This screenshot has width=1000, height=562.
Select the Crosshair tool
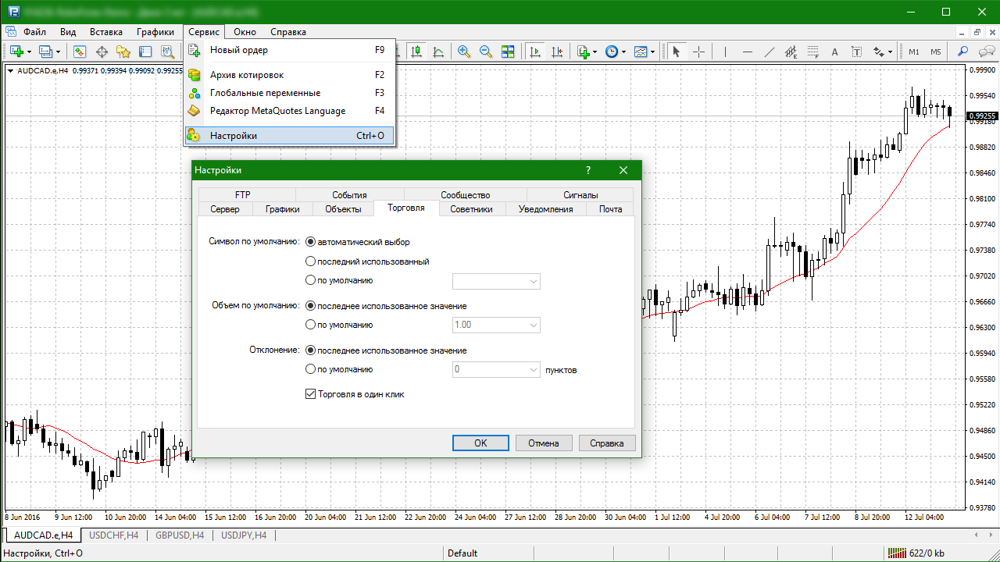click(698, 52)
